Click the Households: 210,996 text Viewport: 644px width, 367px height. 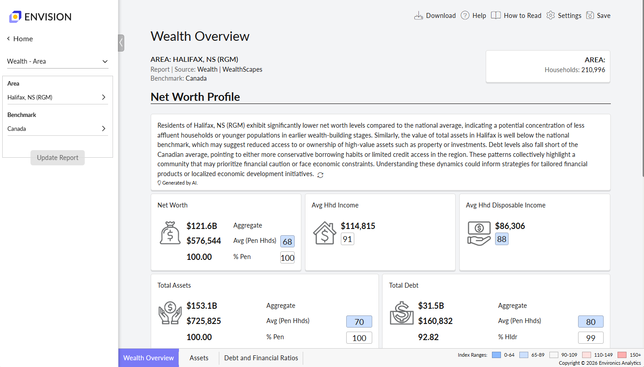[x=575, y=69]
